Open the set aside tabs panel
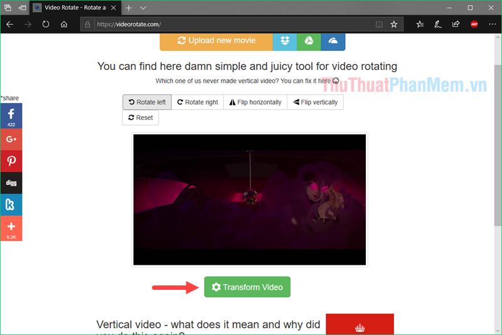The height and width of the screenshot is (335, 502). tap(8, 8)
